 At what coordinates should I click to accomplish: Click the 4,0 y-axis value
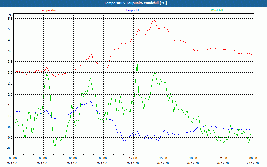coord(10,51)
